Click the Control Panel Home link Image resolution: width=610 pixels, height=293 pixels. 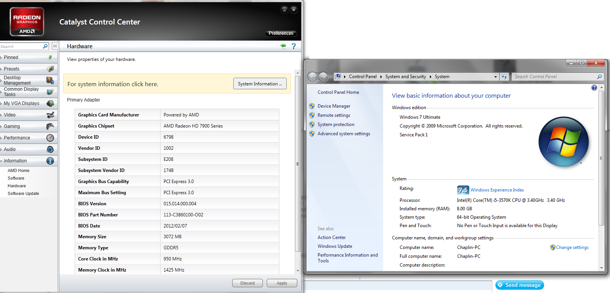[338, 92]
